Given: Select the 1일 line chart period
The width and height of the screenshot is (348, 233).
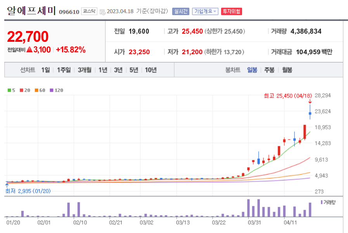Looking at the screenshot, I should [x=45, y=70].
